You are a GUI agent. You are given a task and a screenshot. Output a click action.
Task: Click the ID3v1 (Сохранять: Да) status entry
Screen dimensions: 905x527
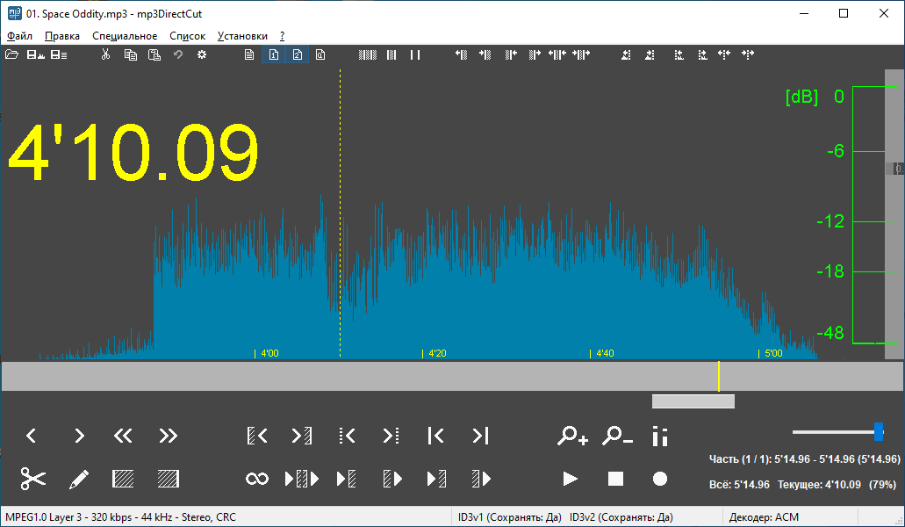coord(510,517)
